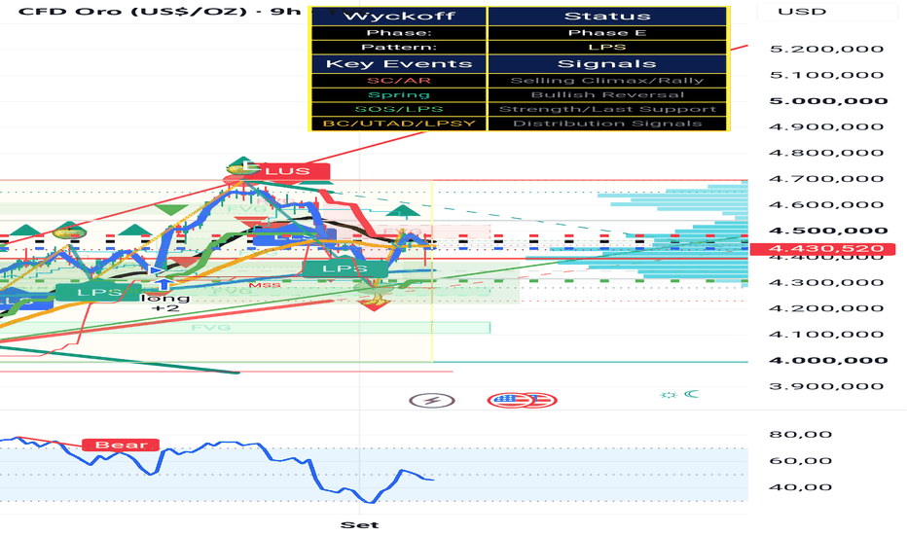This screenshot has height=535, width=907.
Task: Click the green up triangle below Wyckoff table
Action: coord(403,211)
